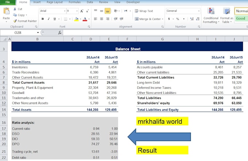Open Merge & Center dropdown arrow
The image size is (248, 161).
click(x=162, y=19)
